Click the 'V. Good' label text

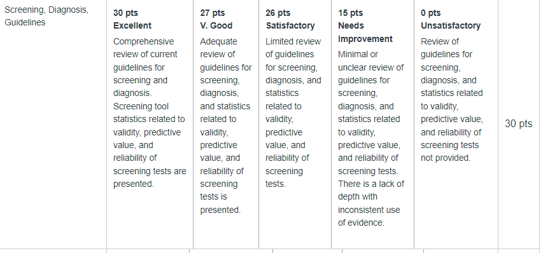pyautogui.click(x=216, y=25)
